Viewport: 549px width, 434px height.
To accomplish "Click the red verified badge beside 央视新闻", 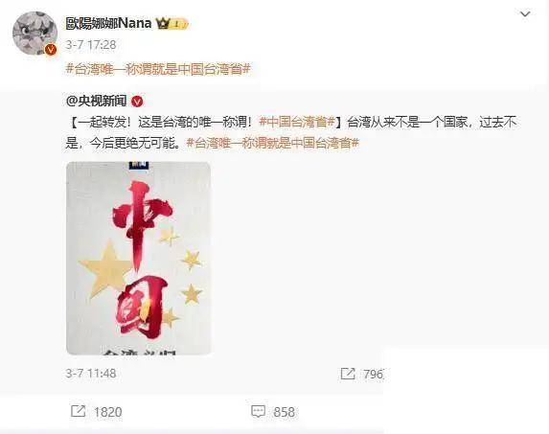I will tap(137, 102).
